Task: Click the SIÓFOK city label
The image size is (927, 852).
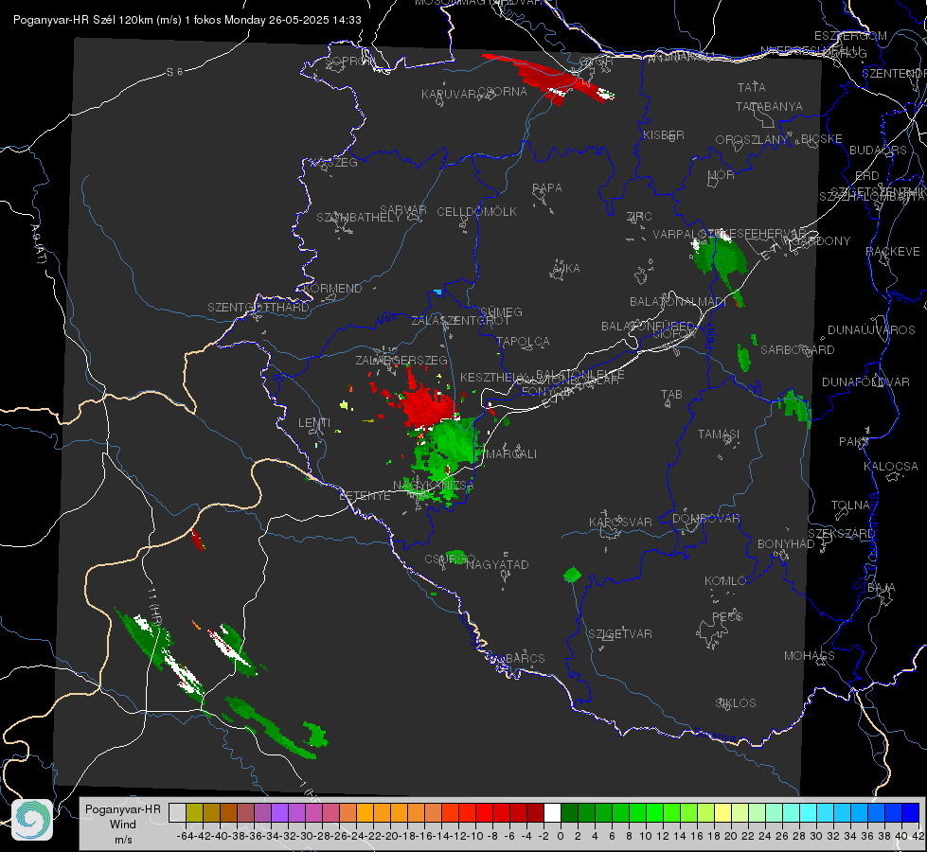Action: click(674, 334)
